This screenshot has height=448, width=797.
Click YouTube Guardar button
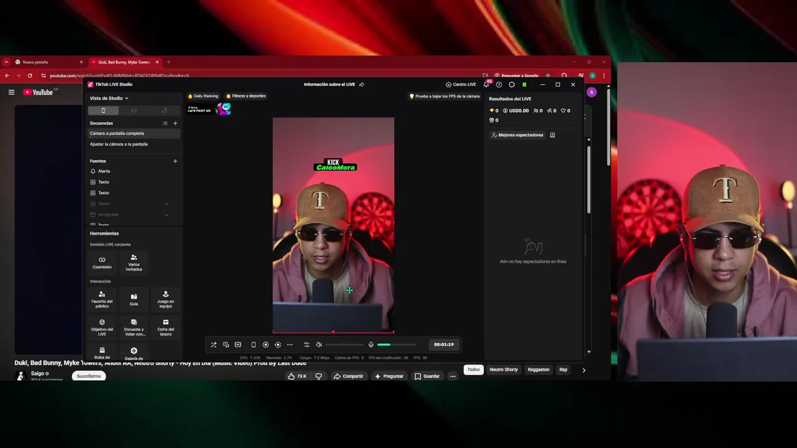tap(427, 376)
